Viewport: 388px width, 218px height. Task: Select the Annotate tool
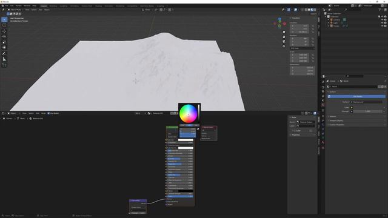[x=4, y=53]
